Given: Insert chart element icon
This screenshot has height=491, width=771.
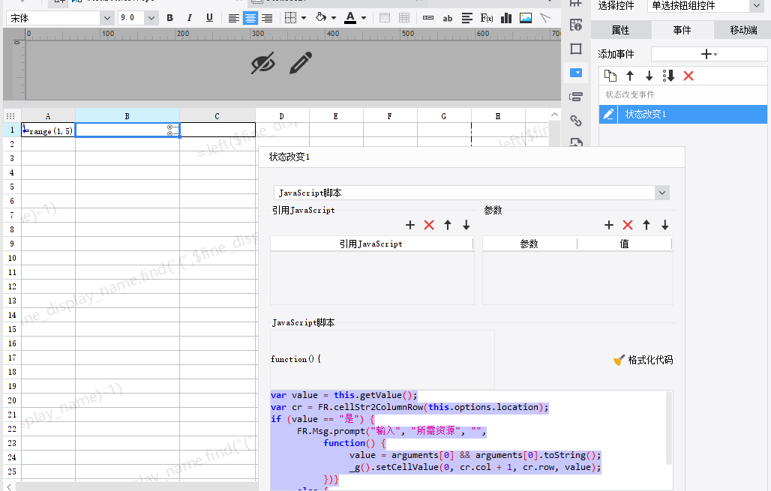Looking at the screenshot, I should click(x=506, y=18).
